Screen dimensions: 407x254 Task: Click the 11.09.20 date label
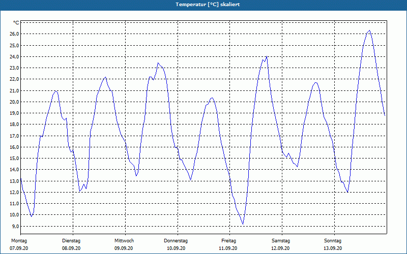click(x=228, y=248)
